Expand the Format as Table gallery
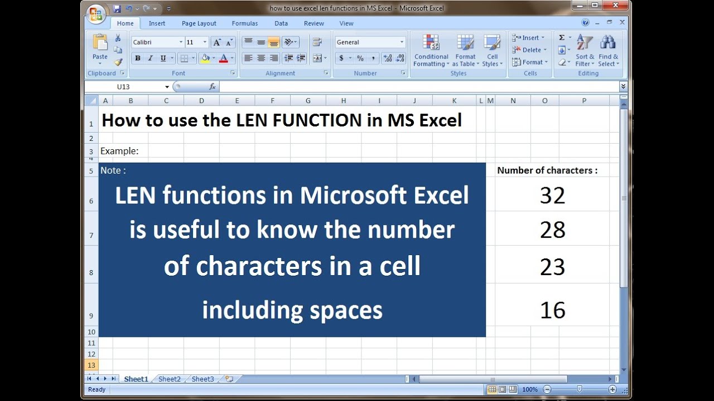 click(x=466, y=51)
